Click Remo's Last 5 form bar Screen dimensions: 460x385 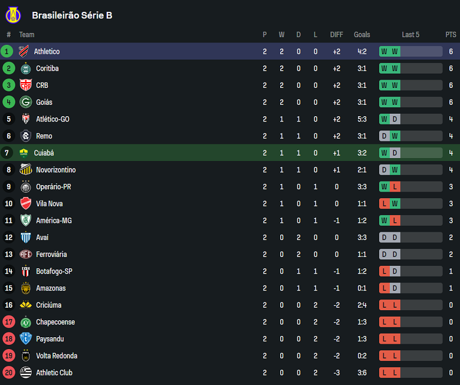(x=410, y=136)
